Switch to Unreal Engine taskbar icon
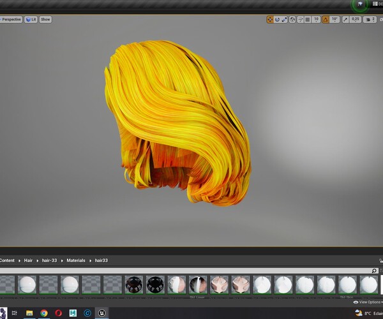Screen dimensions: 383x319 [x=102, y=313]
